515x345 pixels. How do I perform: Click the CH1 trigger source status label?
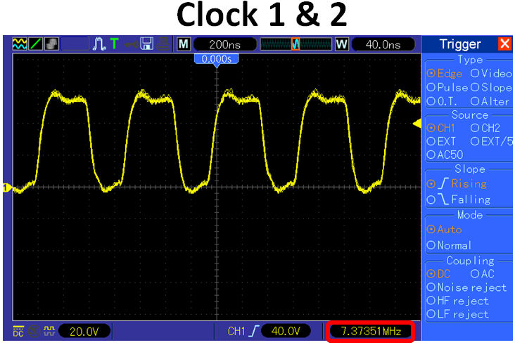coord(236,331)
